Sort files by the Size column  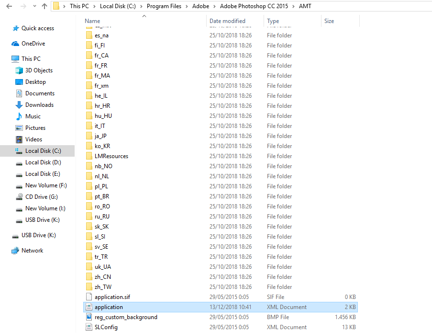[328, 21]
